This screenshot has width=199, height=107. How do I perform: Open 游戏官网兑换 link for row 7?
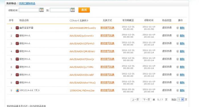[x=107, y=75]
